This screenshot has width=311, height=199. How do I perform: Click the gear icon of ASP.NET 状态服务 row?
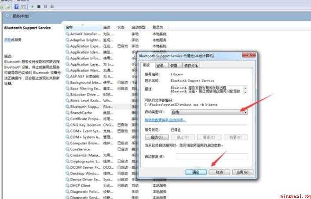(67, 77)
